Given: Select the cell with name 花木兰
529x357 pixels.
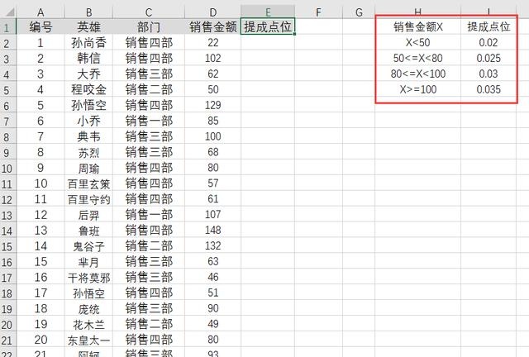Looking at the screenshot, I should pos(88,324).
